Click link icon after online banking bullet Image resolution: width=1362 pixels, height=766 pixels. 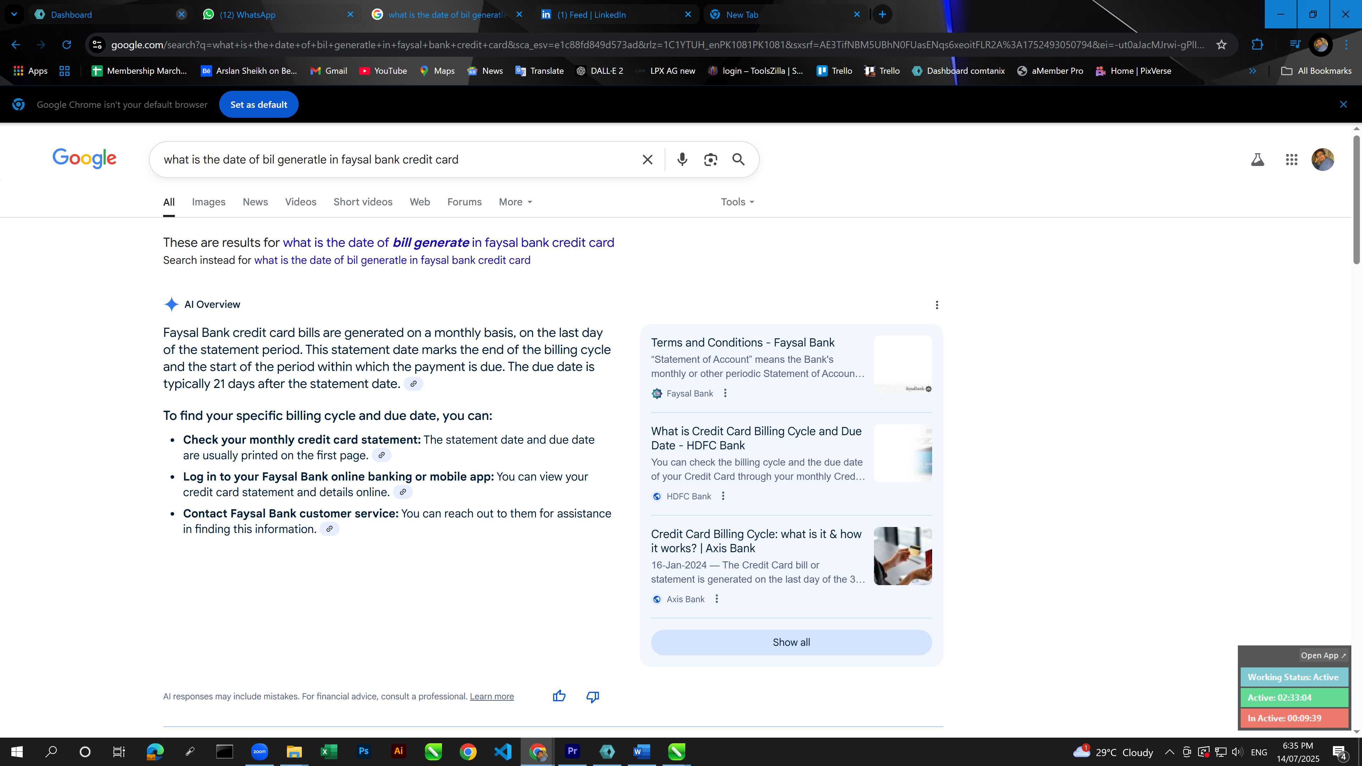pyautogui.click(x=402, y=492)
